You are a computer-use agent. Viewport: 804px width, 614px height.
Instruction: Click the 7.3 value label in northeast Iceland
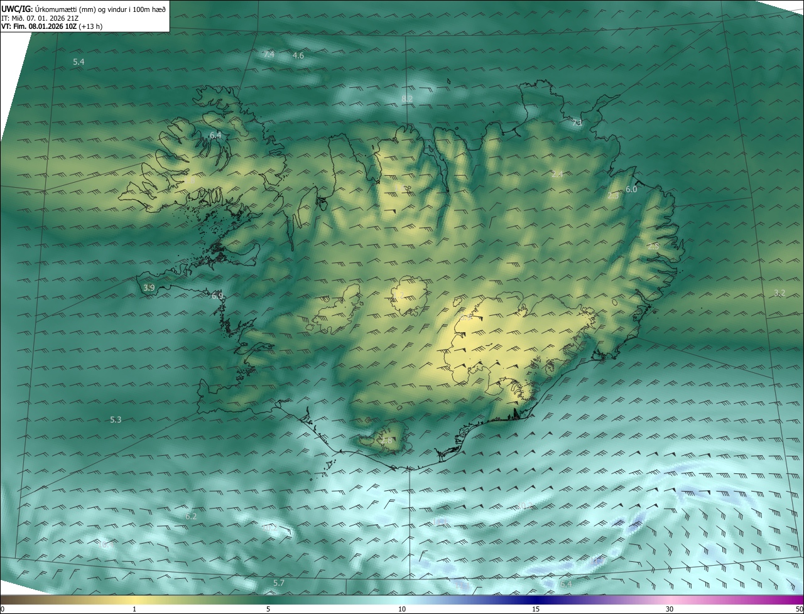(x=577, y=122)
